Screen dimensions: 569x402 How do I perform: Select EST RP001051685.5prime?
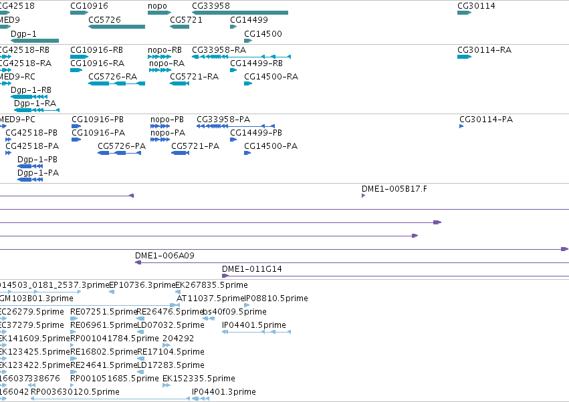(x=115, y=379)
